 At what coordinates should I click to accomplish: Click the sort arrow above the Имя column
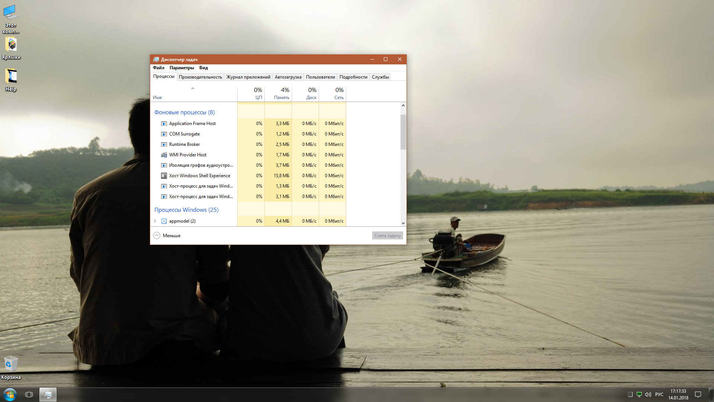[x=193, y=89]
